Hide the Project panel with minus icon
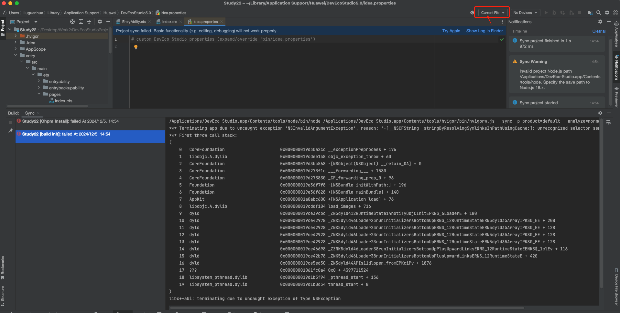The height and width of the screenshot is (313, 620). (108, 22)
